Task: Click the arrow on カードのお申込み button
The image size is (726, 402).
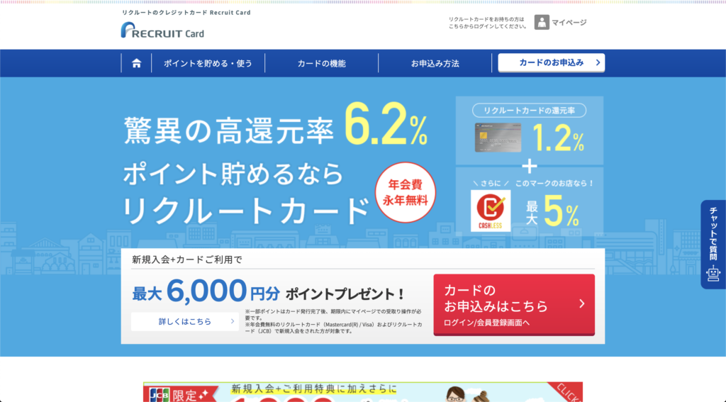Action: (598, 62)
